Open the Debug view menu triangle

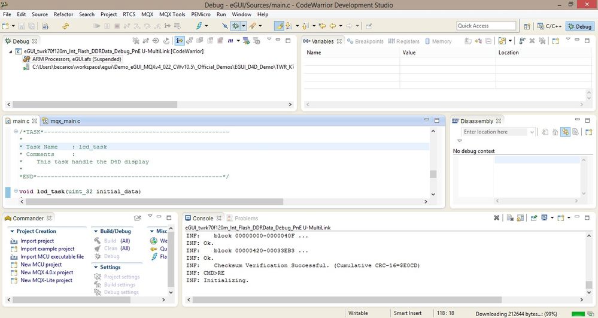point(269,39)
